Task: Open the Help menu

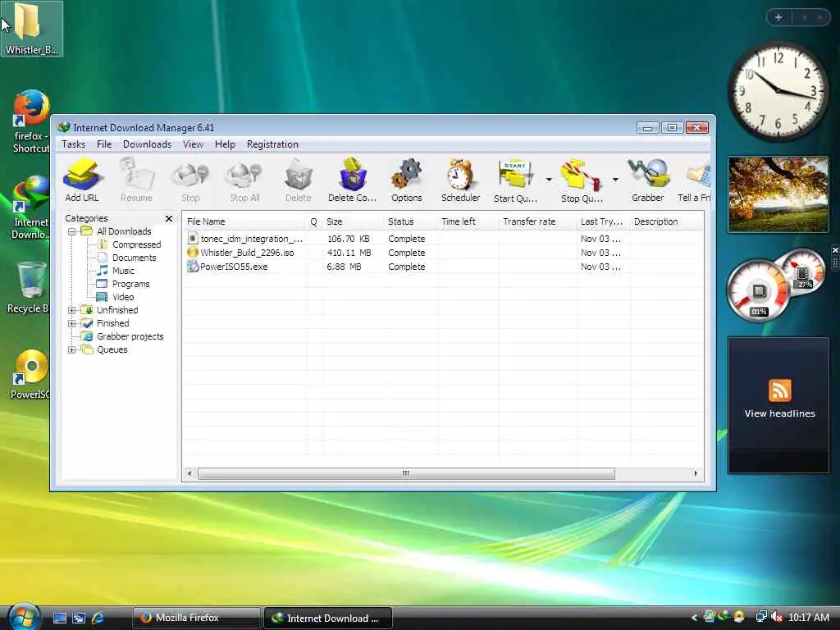Action: [x=225, y=144]
